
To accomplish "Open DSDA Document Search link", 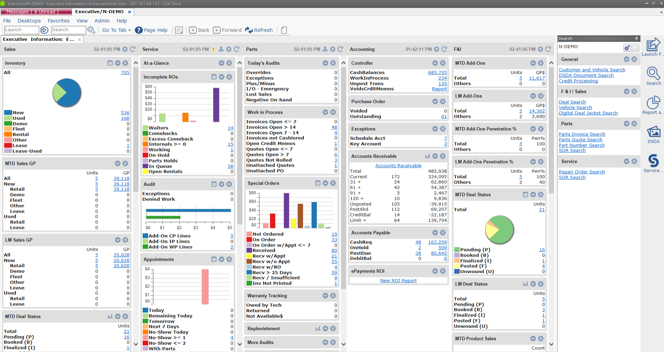I will point(586,75).
